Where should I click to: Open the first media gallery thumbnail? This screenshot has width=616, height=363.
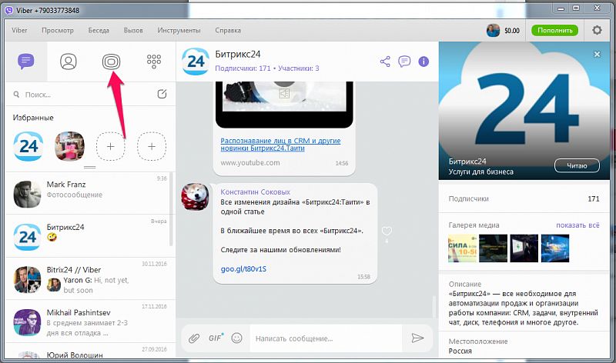(462, 248)
